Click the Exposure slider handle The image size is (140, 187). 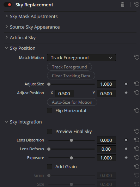(x=71, y=158)
